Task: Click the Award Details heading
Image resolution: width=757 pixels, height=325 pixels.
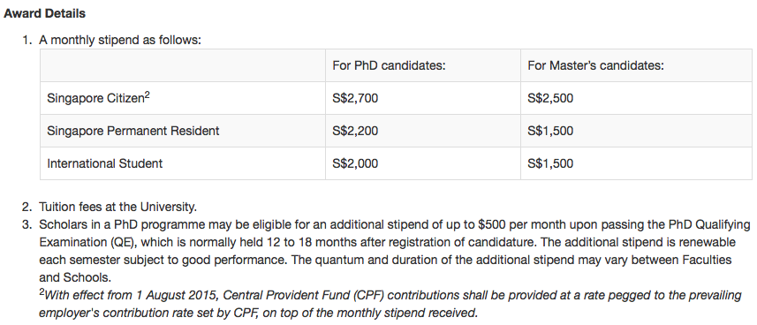Action: point(44,13)
